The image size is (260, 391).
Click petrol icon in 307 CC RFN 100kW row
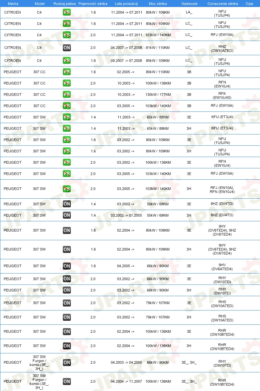coord(67,83)
